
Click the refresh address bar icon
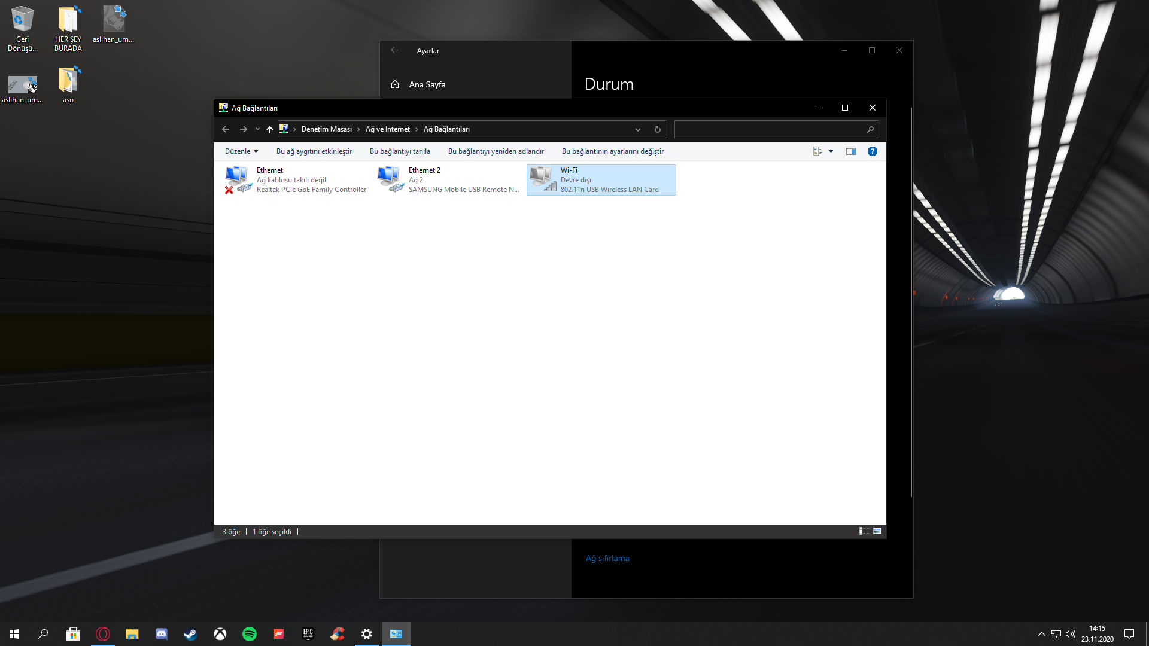(x=657, y=129)
